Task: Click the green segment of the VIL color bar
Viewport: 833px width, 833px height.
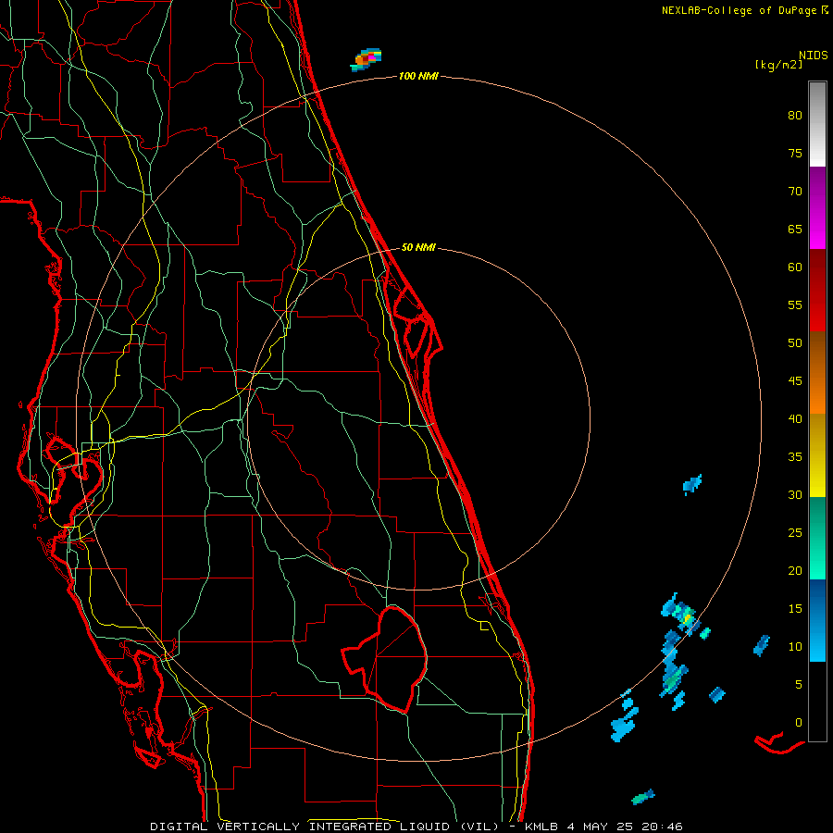Action: [817, 538]
